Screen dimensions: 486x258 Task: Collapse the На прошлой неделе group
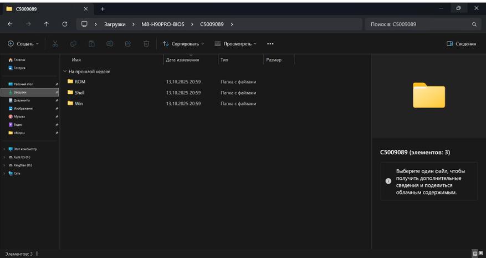65,72
